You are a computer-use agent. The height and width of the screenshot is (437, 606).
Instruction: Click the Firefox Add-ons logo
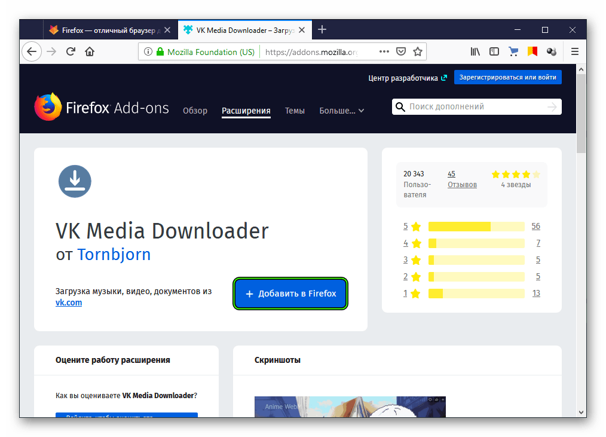[102, 107]
